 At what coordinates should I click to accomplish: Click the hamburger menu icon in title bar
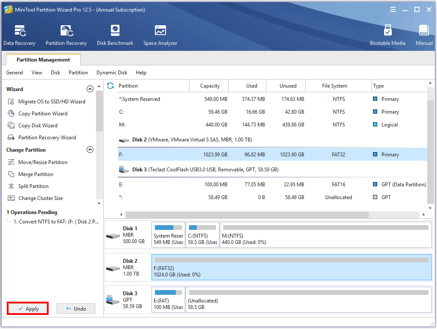[393, 9]
